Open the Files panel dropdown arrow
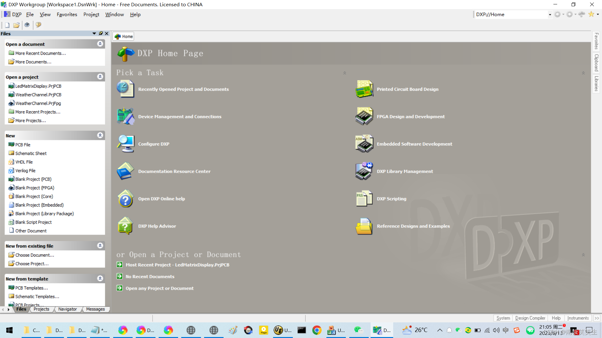Screen dimensions: 602x338 [94, 33]
